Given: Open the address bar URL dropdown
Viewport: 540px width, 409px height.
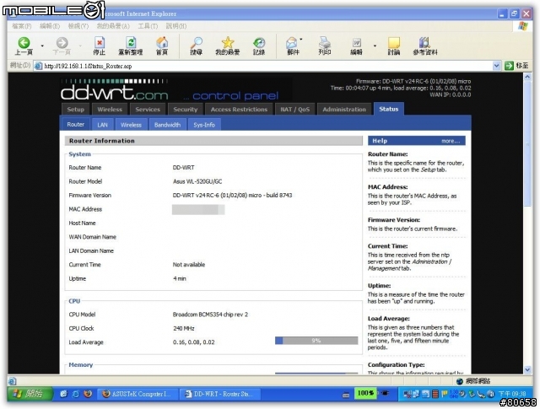Looking at the screenshot, I should pos(496,66).
